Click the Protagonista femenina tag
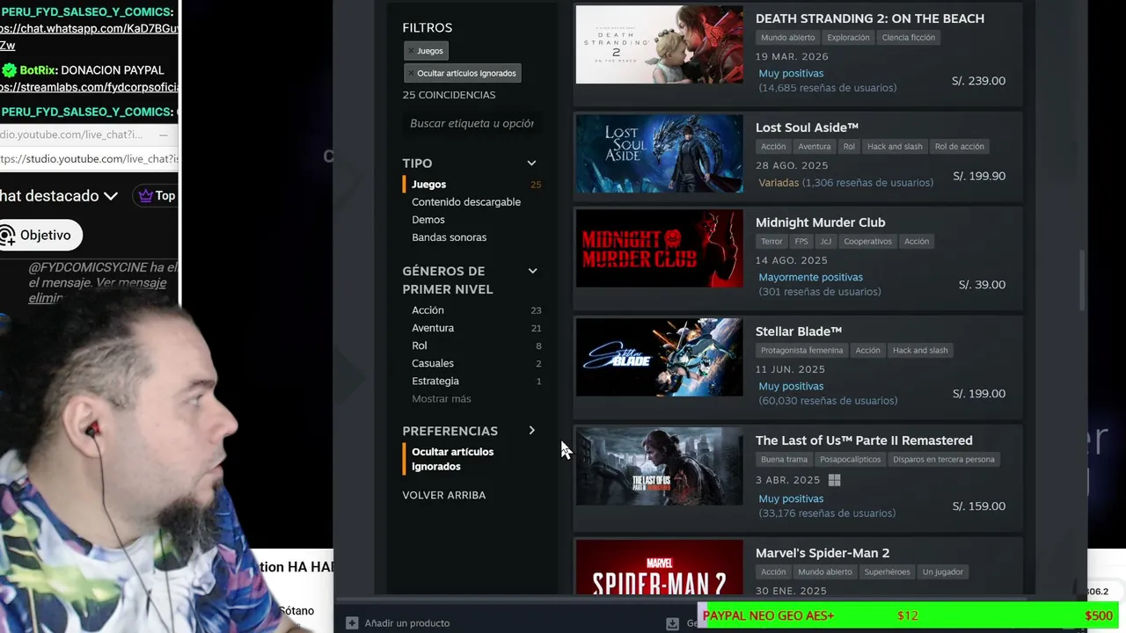Viewport: 1126px width, 633px height. (801, 351)
